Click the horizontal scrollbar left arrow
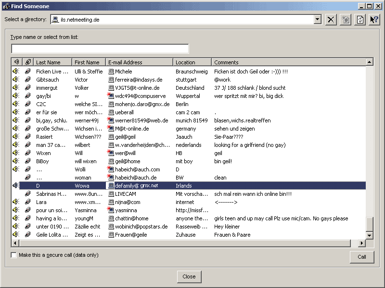Image resolution: width=385 pixels, height=288 pixels. [x=15, y=243]
